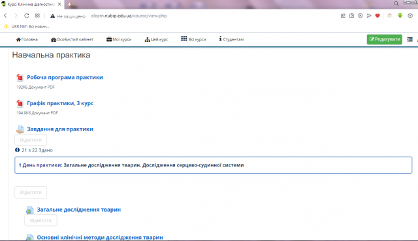Close the Курс: Клінічна діагностика tab
The width and height of the screenshot is (418, 241).
[x=59, y=5]
